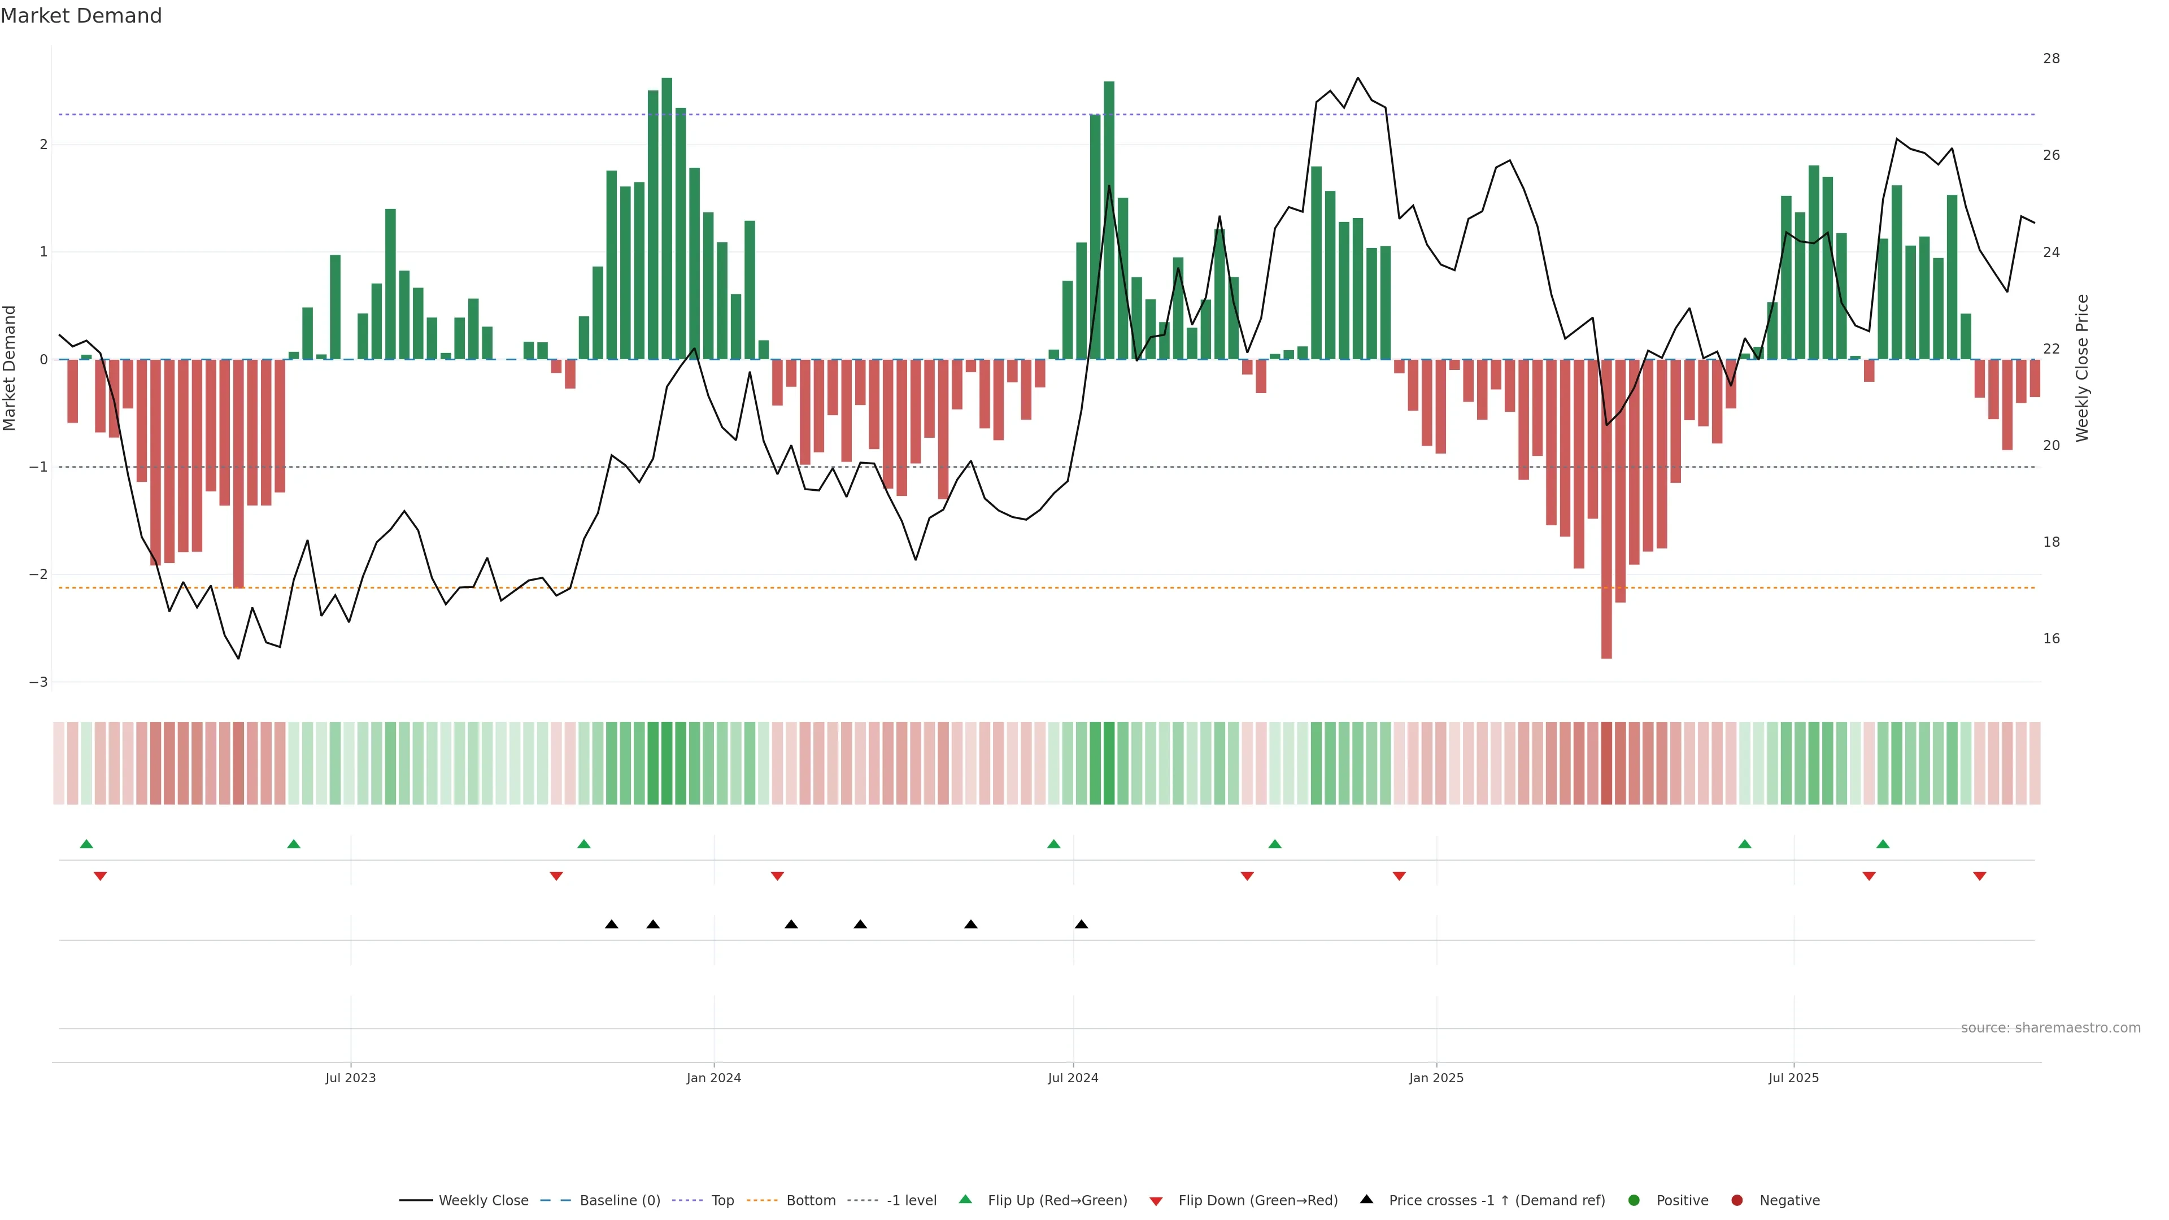Click Negative red circle legend icon
Viewport: 2169px width, 1220px height.
1737,1201
